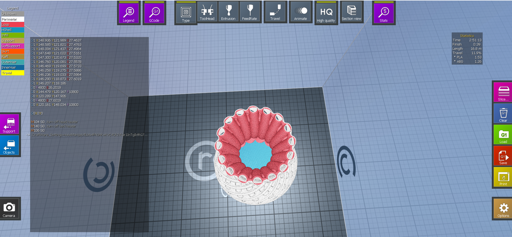Click the ABS cost value 1.26
This screenshot has height=237, width=512.
click(x=478, y=62)
